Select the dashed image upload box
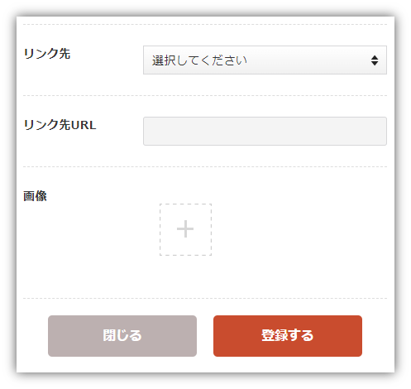 tap(185, 229)
